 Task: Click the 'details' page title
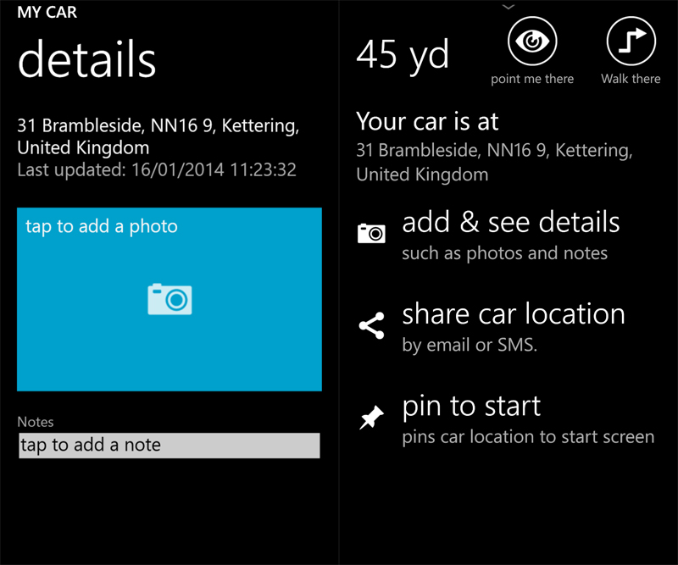tap(86, 59)
